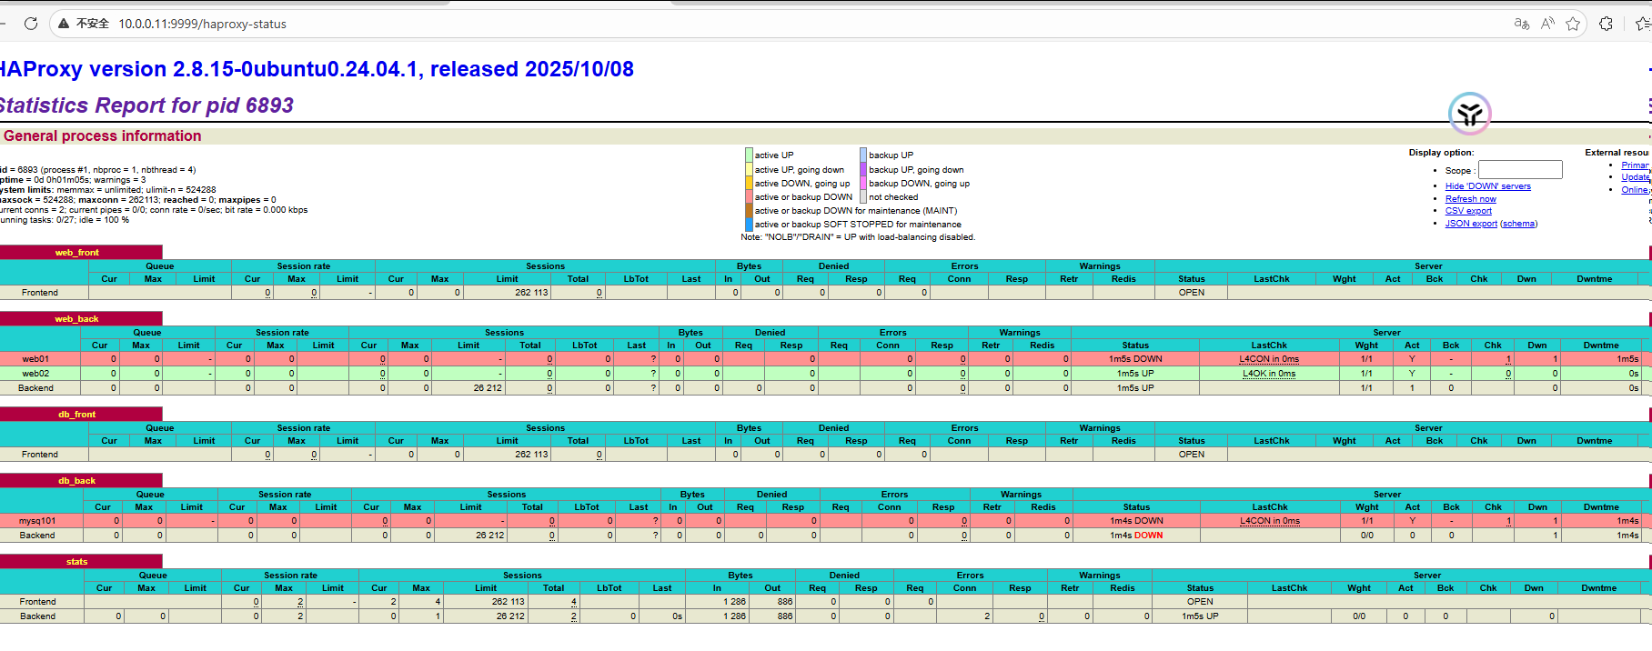
Task: Select the '1m5s DOWN' status of web01
Action: point(1135,359)
